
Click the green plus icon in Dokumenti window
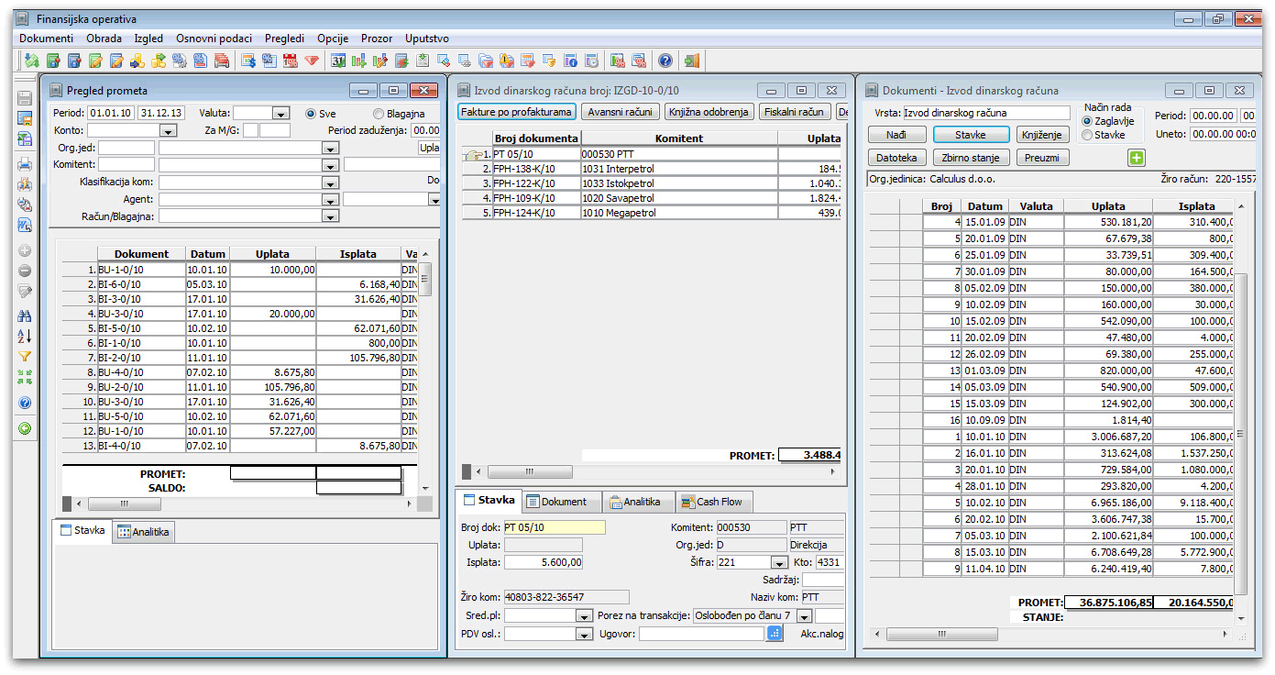(x=1137, y=158)
